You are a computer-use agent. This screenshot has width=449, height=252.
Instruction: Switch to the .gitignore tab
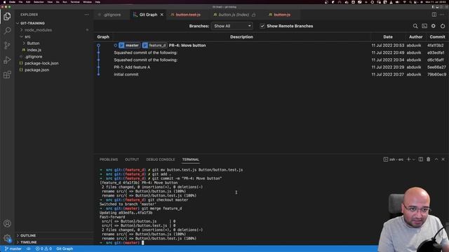point(112,15)
